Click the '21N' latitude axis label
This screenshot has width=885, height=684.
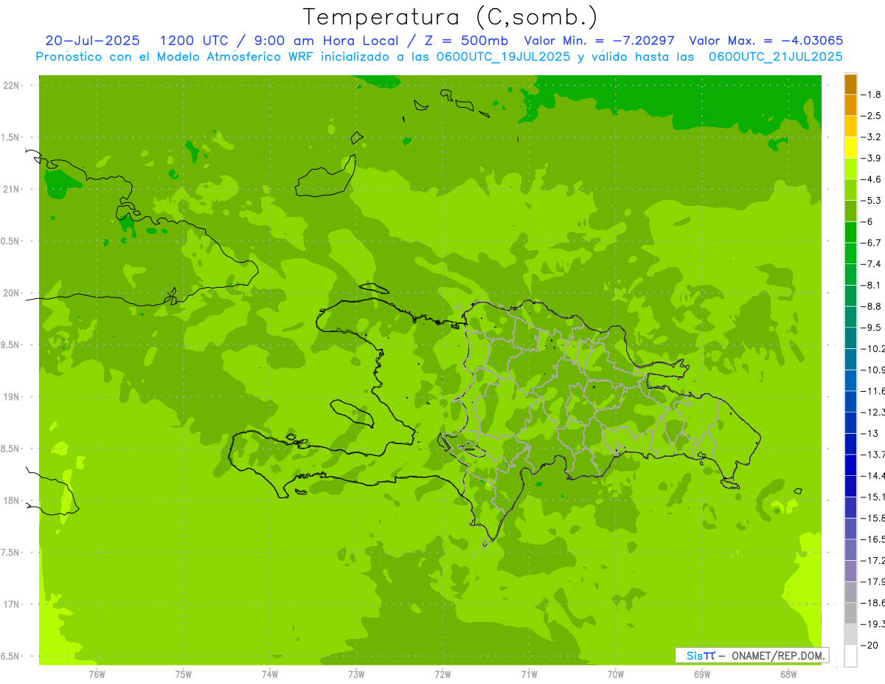11,189
